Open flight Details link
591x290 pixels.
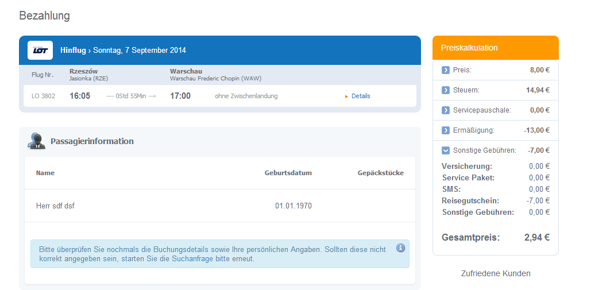tap(361, 96)
